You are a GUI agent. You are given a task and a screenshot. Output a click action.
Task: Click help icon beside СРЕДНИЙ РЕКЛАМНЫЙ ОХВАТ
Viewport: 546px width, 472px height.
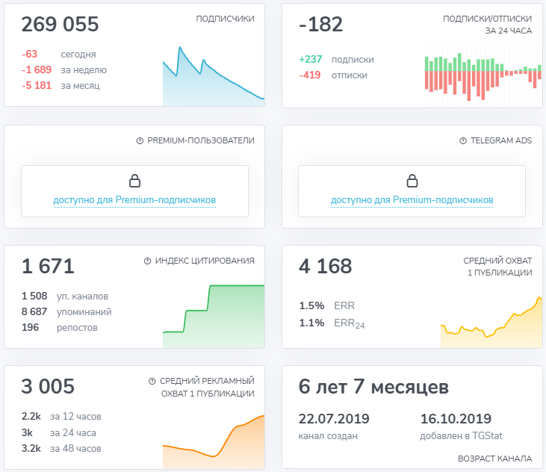(x=152, y=381)
